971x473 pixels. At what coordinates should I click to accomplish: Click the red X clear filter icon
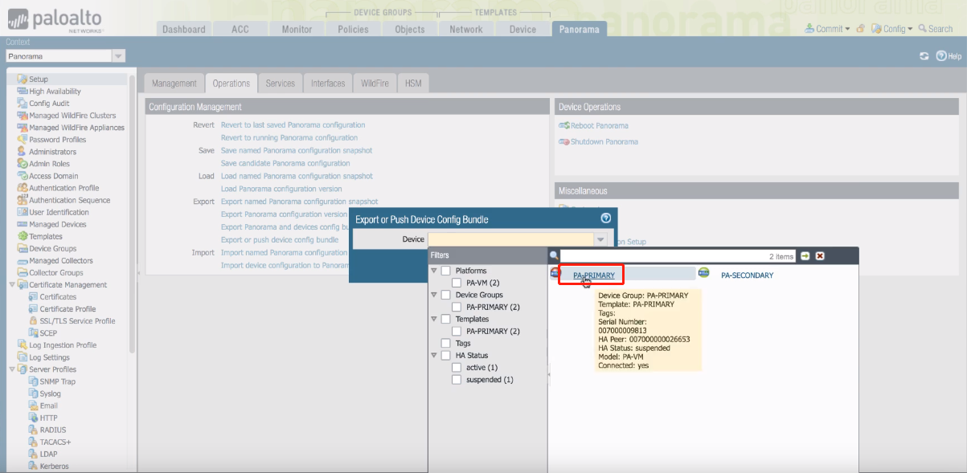click(x=820, y=256)
